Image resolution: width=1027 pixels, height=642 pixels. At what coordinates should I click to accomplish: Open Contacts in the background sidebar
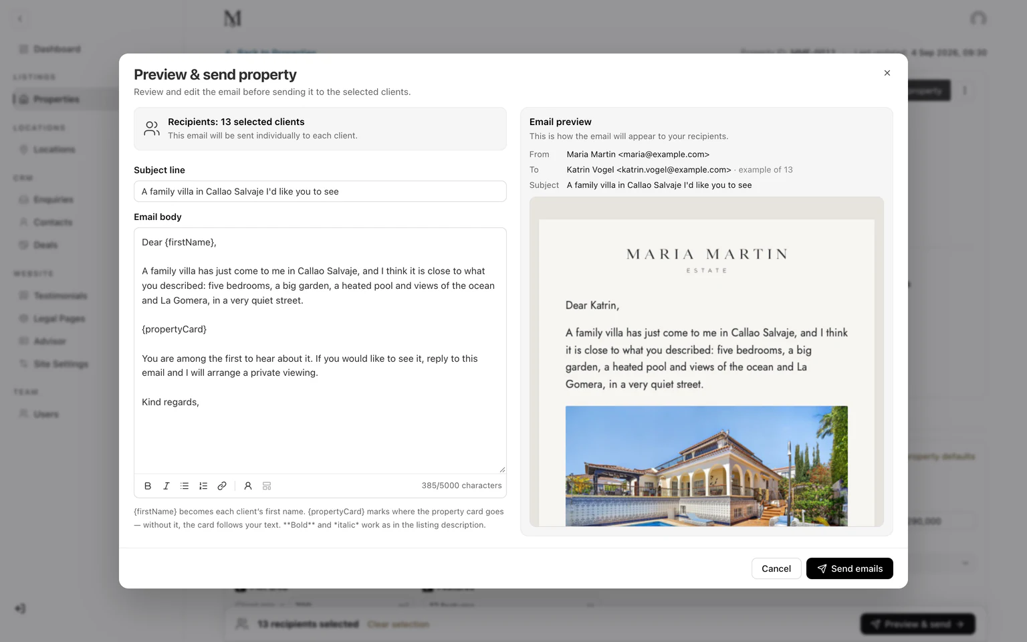(47, 222)
